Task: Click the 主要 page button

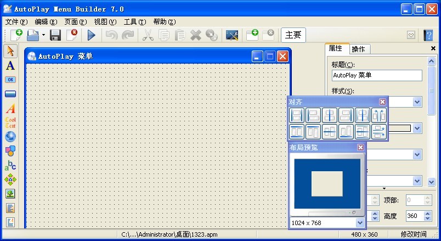Action: point(293,35)
